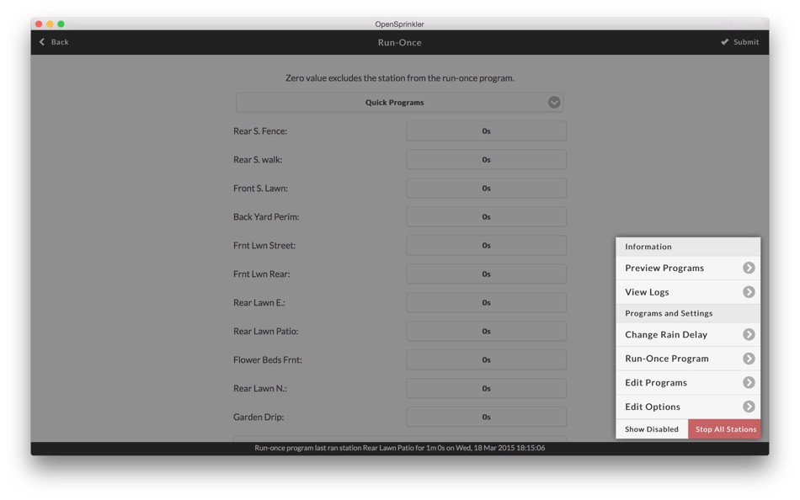Click the Run-Once page title
Image resolution: width=800 pixels, height=500 pixels.
coord(399,42)
